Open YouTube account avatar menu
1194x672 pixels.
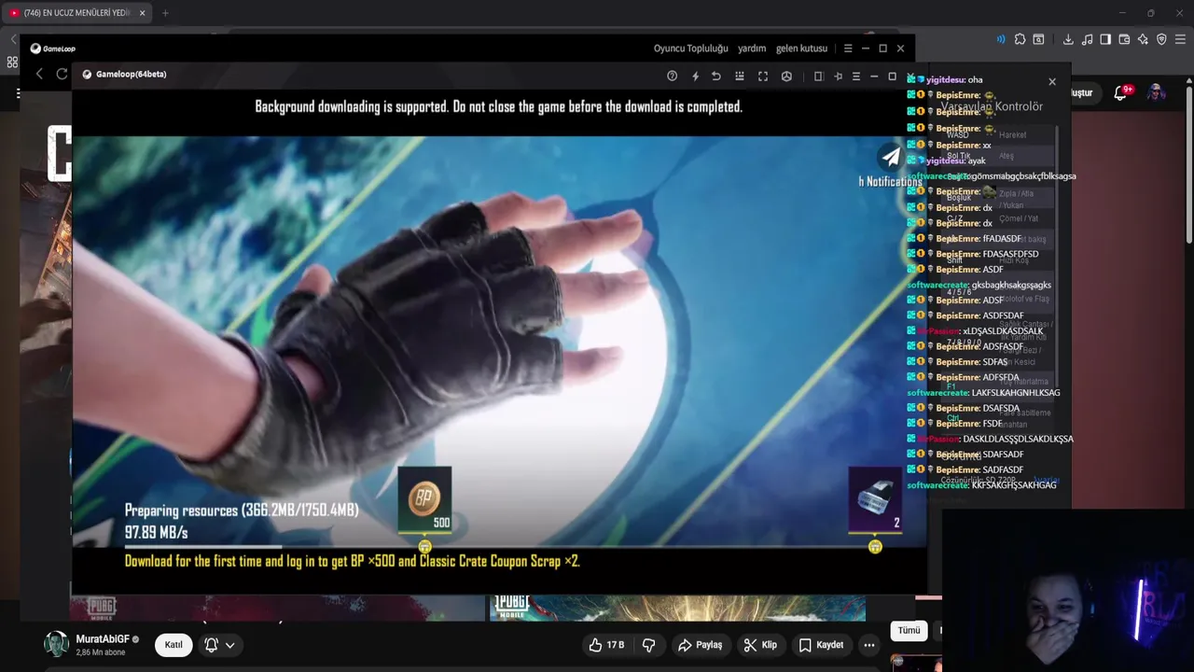(1156, 92)
